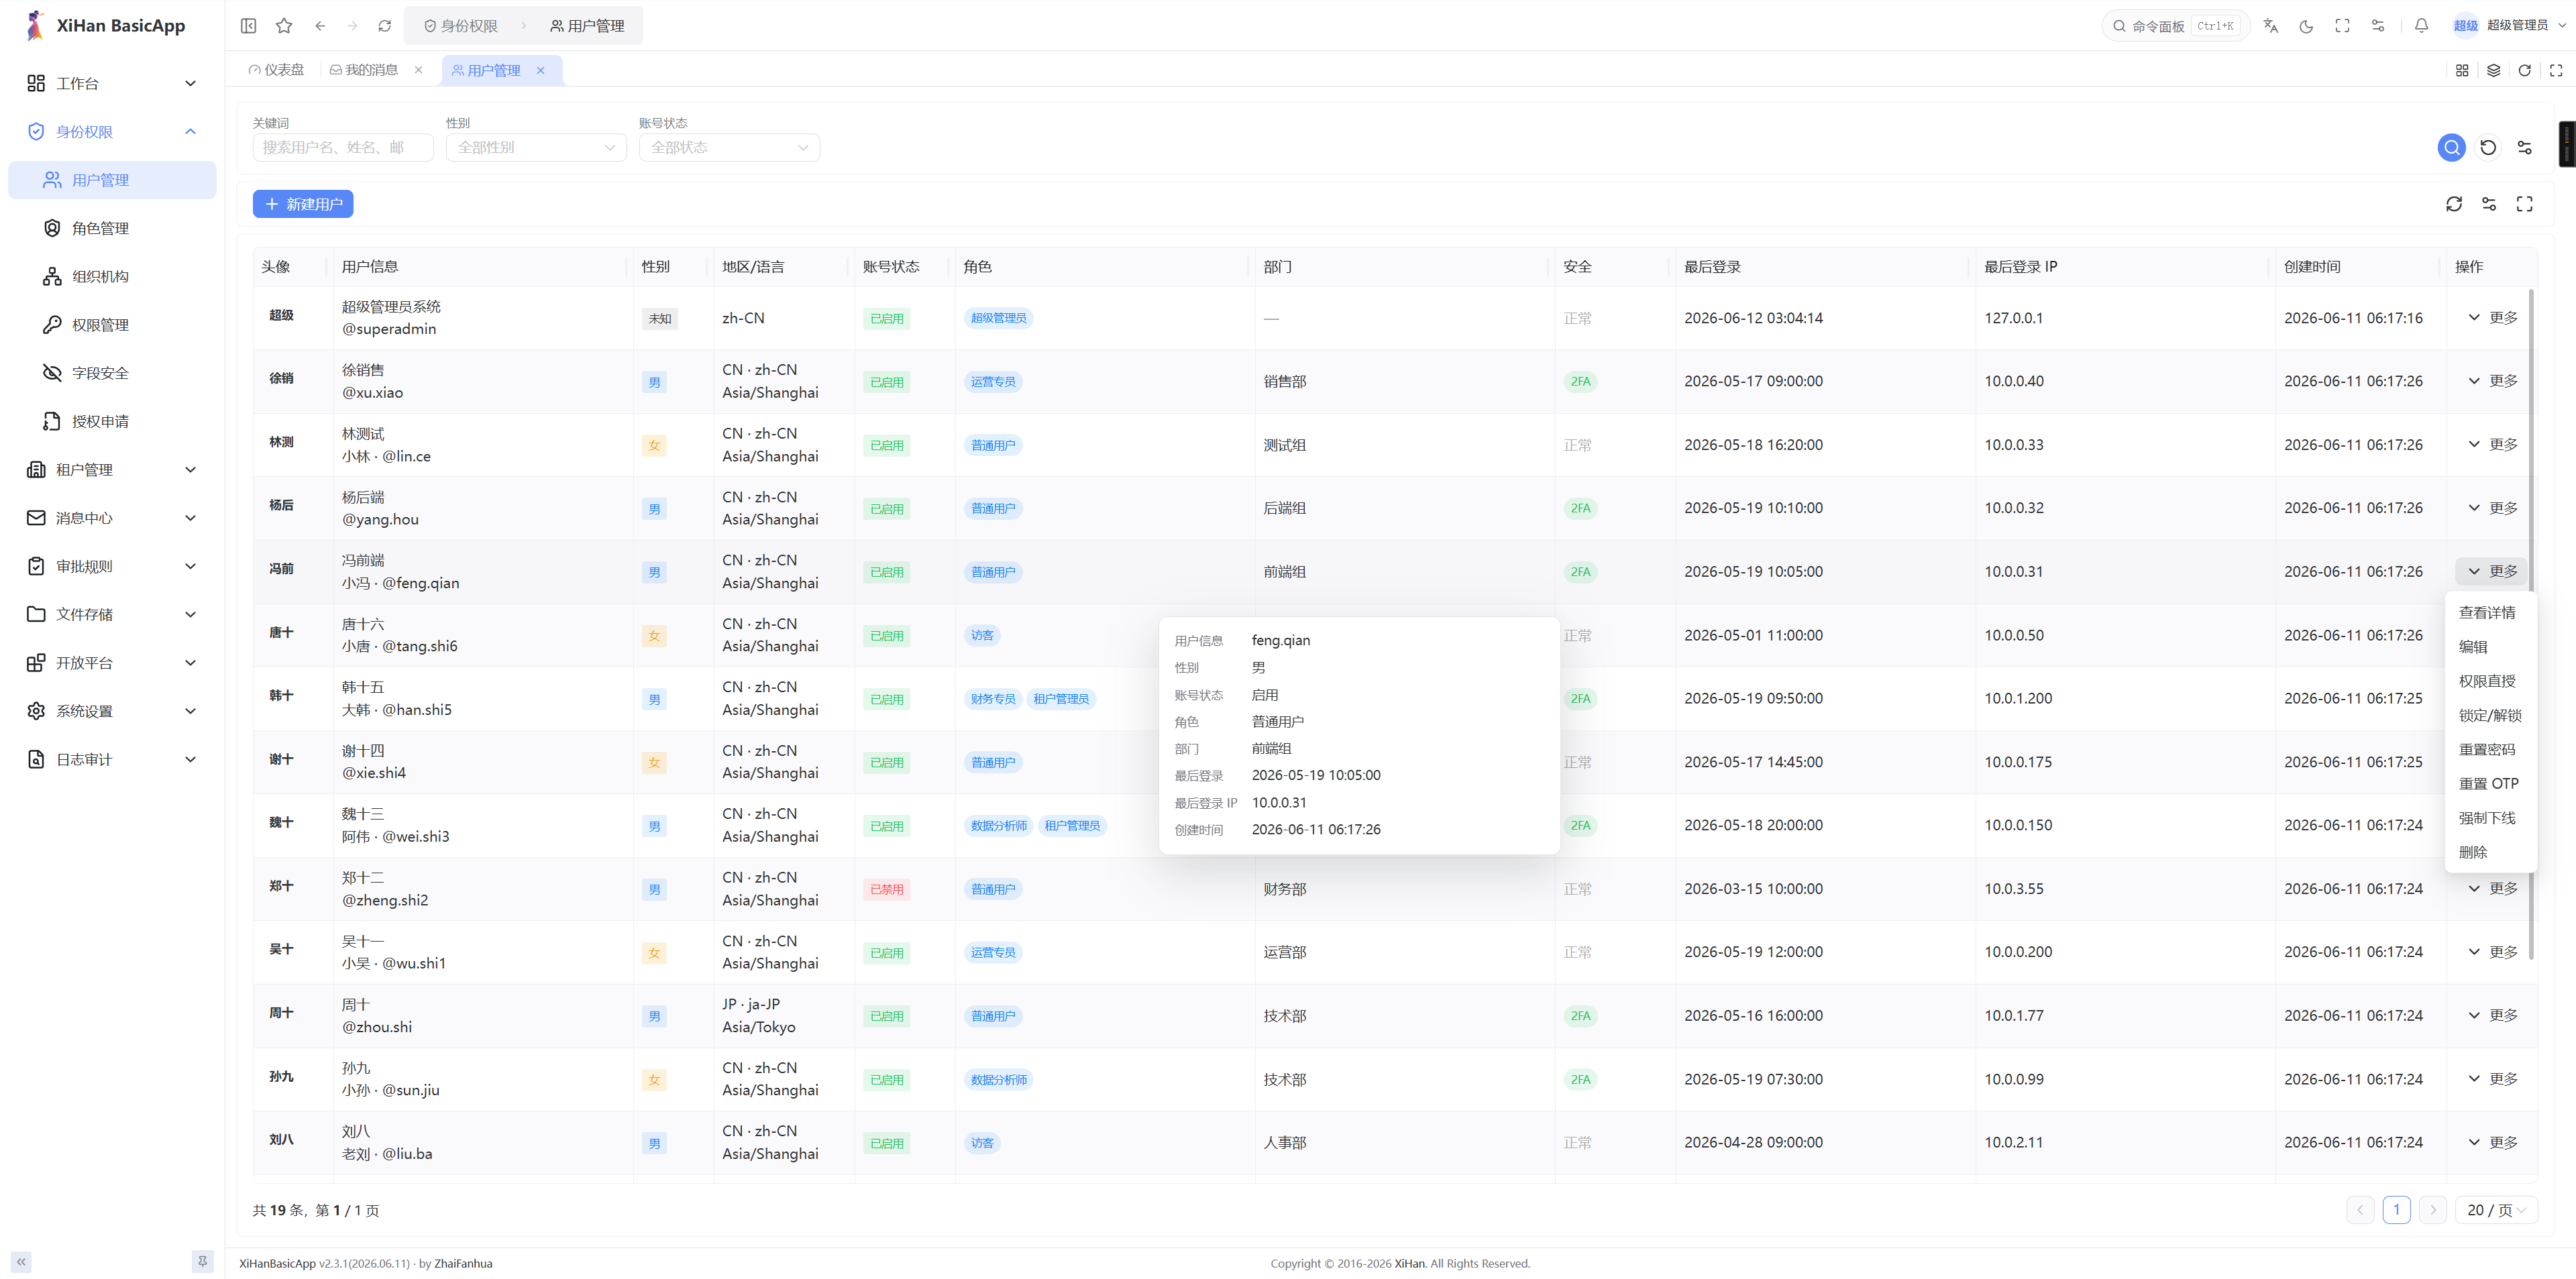Go to the previous page with the left chevron
The width and height of the screenshot is (2576, 1279).
[2360, 1210]
